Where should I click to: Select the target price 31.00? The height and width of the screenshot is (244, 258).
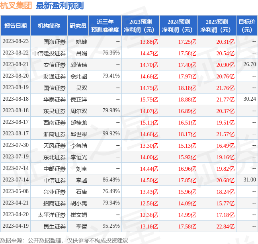click(250, 180)
